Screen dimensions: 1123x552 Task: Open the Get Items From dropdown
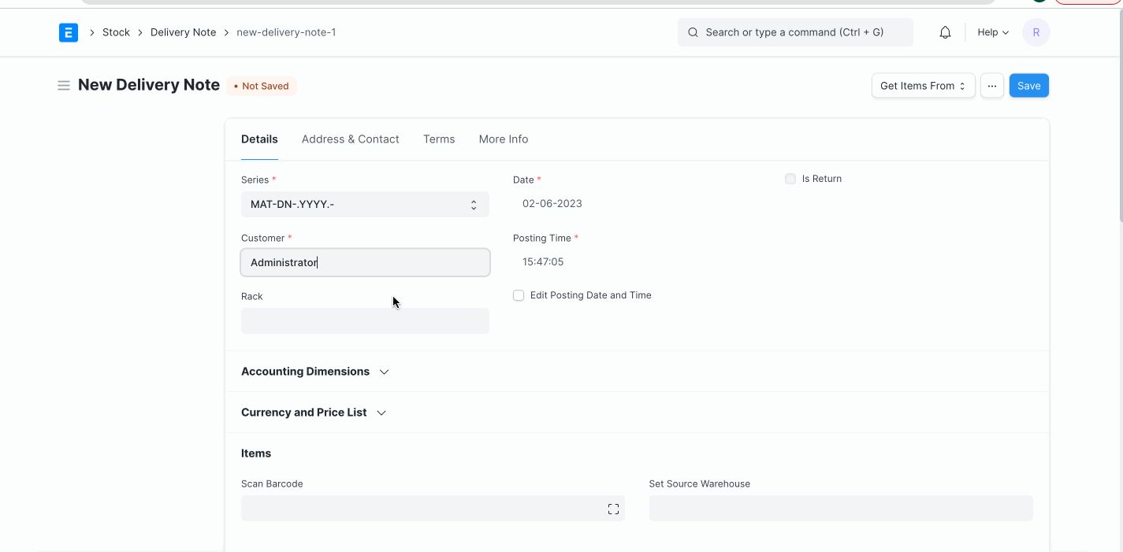[922, 85]
